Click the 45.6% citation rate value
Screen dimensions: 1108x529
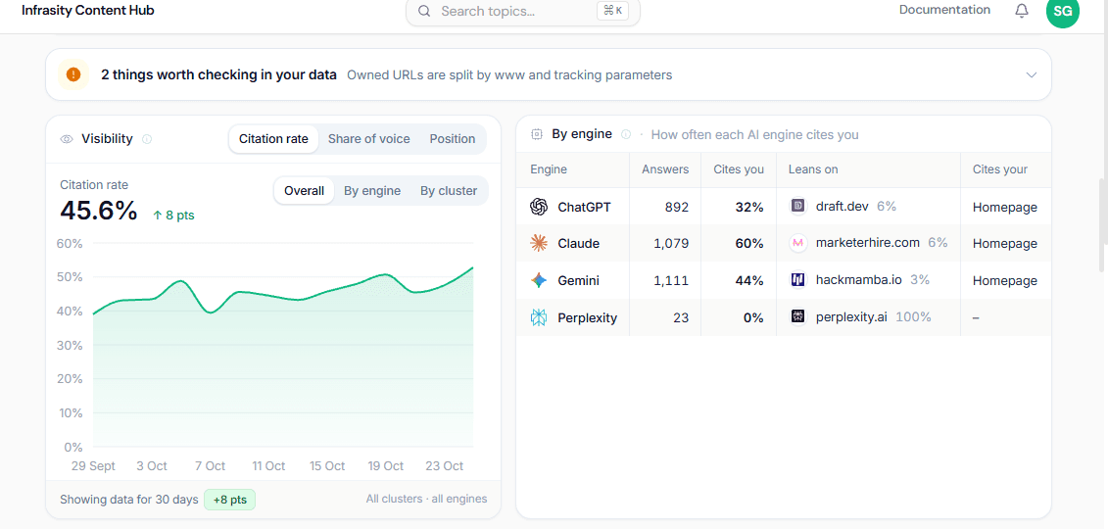coord(98,211)
